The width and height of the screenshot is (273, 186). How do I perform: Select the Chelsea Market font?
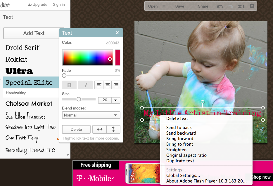pyautogui.click(x=29, y=104)
